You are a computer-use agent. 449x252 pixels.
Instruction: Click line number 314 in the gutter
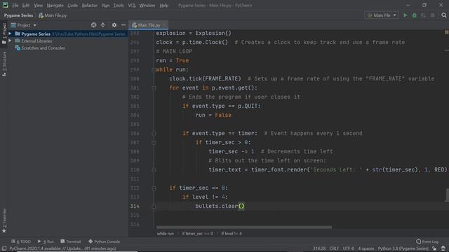[x=135, y=206]
